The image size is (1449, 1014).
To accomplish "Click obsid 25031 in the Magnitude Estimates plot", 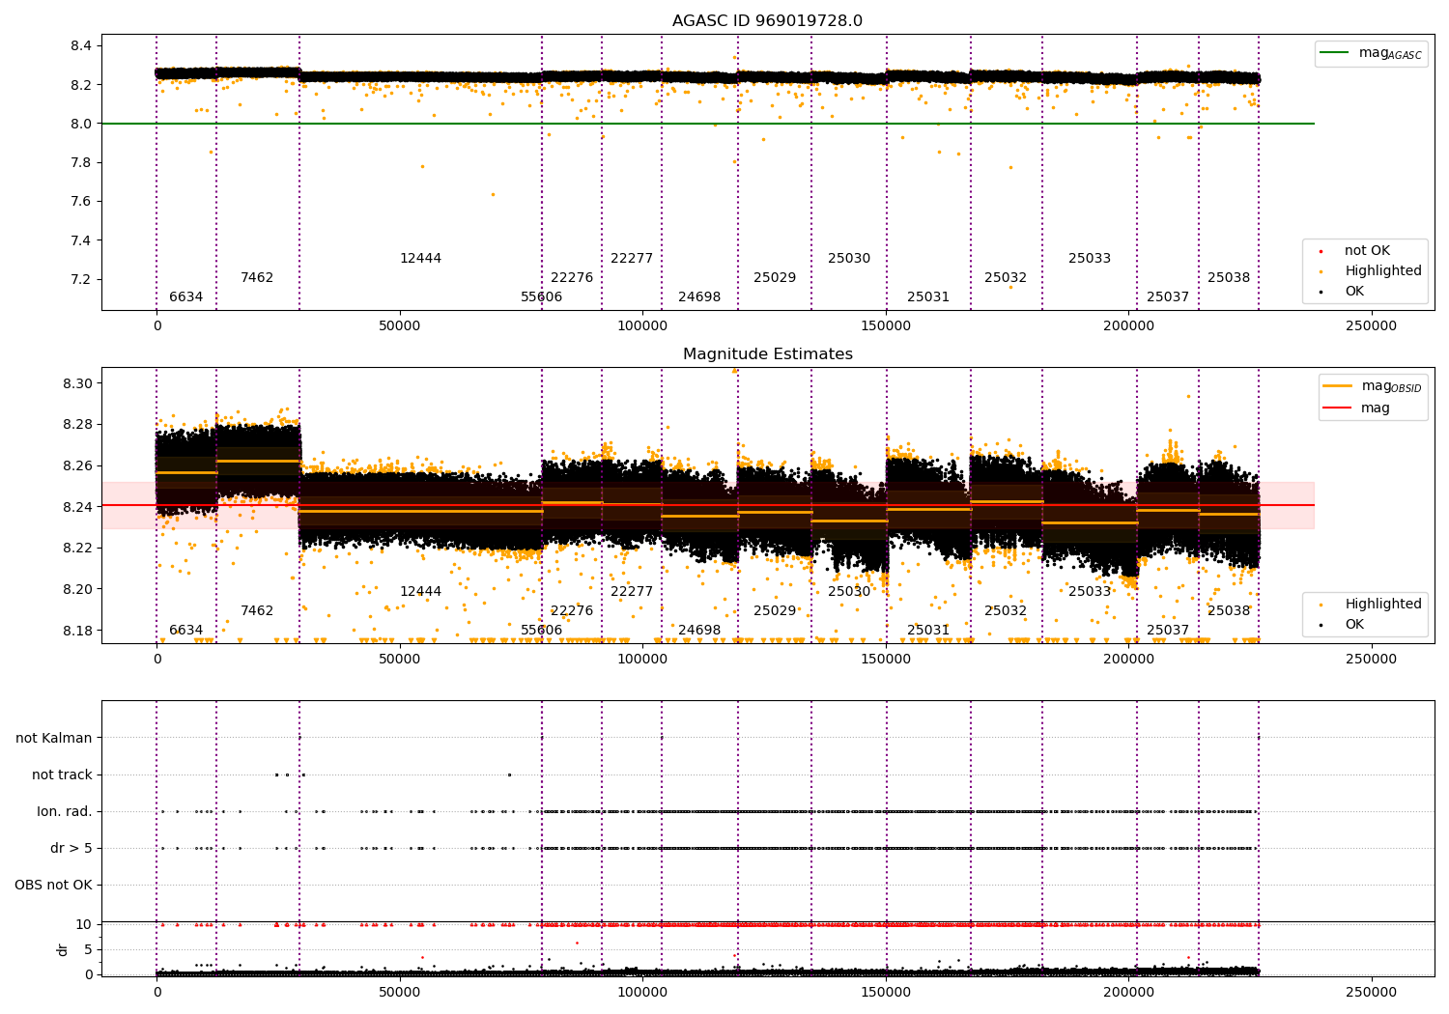I will point(928,631).
